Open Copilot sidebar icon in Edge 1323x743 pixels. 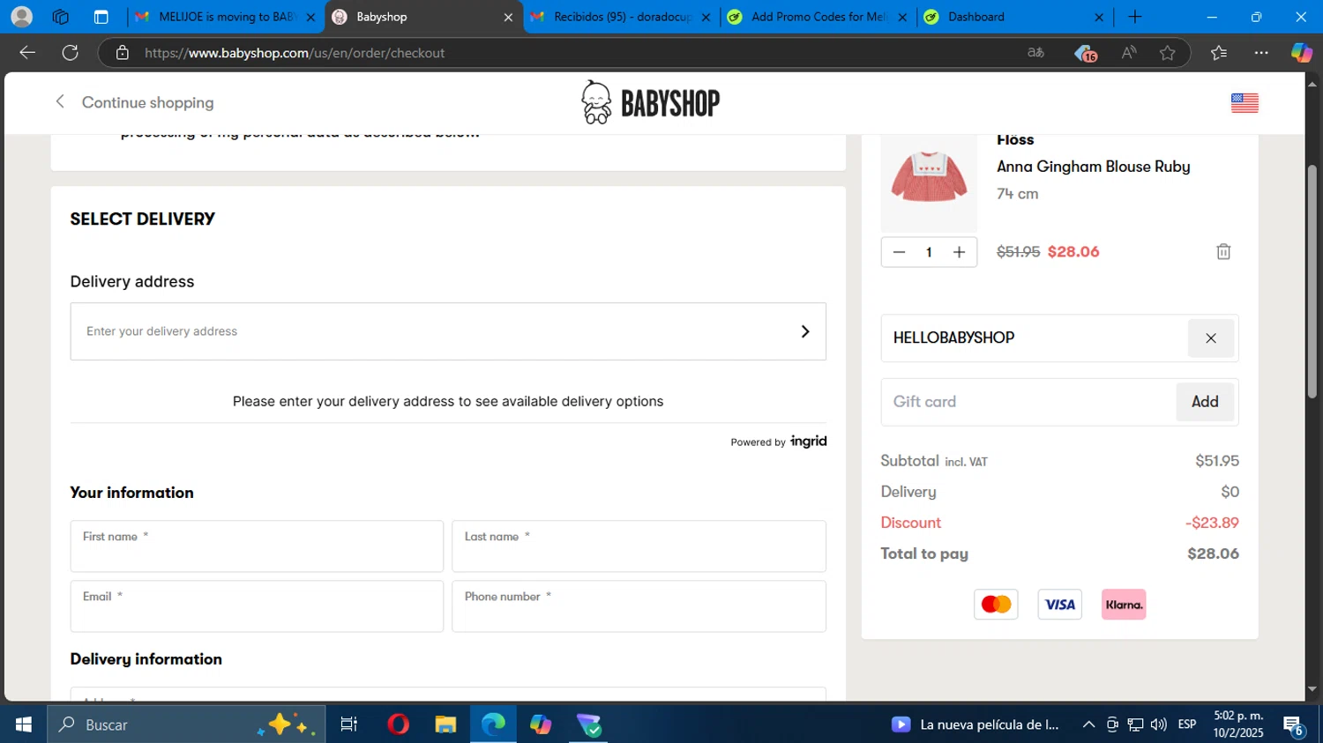click(x=1301, y=53)
